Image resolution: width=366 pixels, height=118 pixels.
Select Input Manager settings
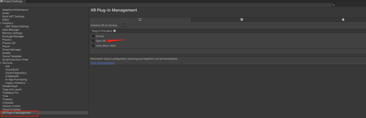[11, 30]
